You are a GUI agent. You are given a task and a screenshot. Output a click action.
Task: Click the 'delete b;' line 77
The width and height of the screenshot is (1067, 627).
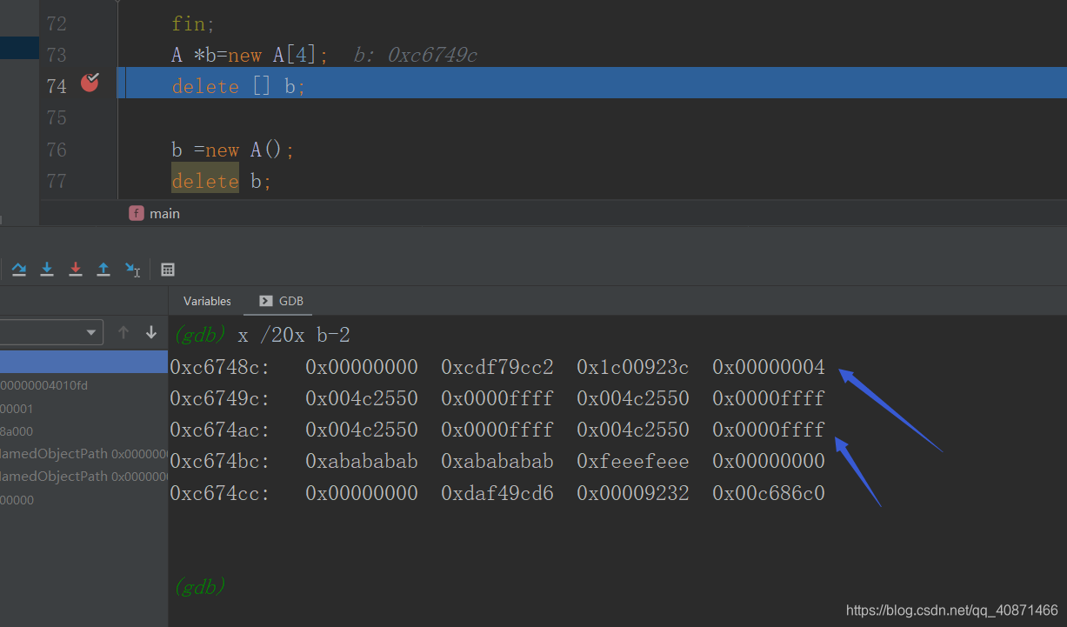tap(222, 181)
